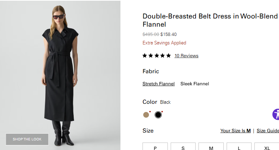Open the accessibility widget icon
The image size is (279, 150).
276,114
